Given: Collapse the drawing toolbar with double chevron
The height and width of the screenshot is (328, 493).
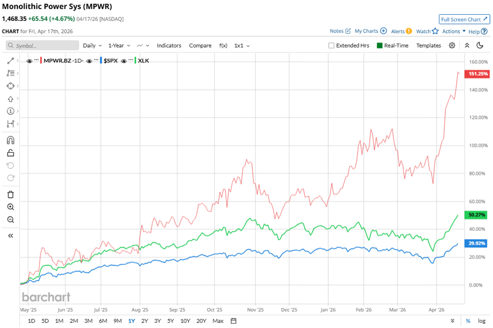Looking at the screenshot, I should [x=10, y=236].
